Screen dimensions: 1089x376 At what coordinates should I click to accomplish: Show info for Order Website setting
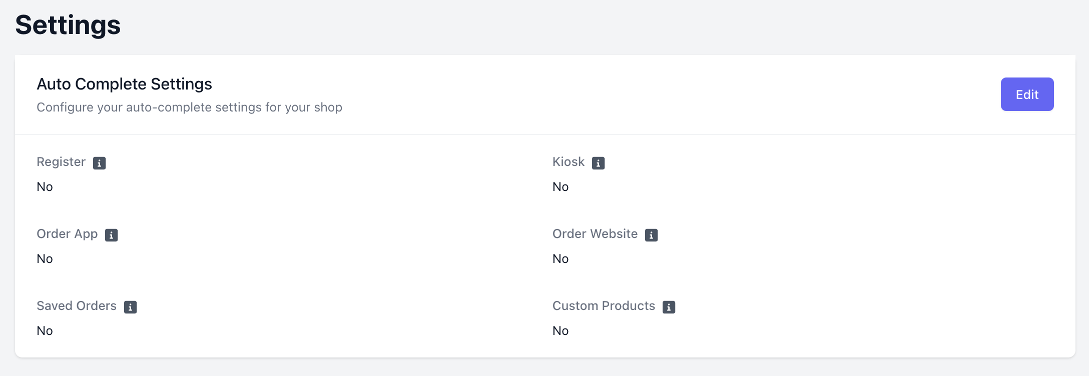[651, 235]
